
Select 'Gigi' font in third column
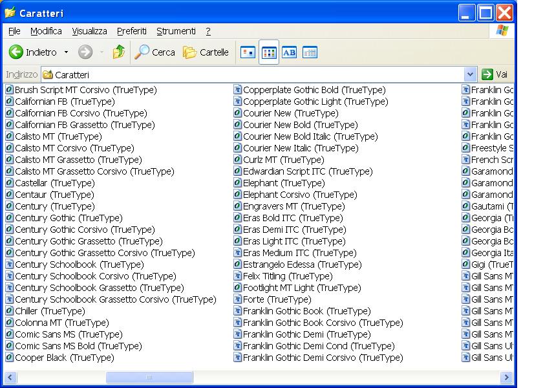pos(492,264)
